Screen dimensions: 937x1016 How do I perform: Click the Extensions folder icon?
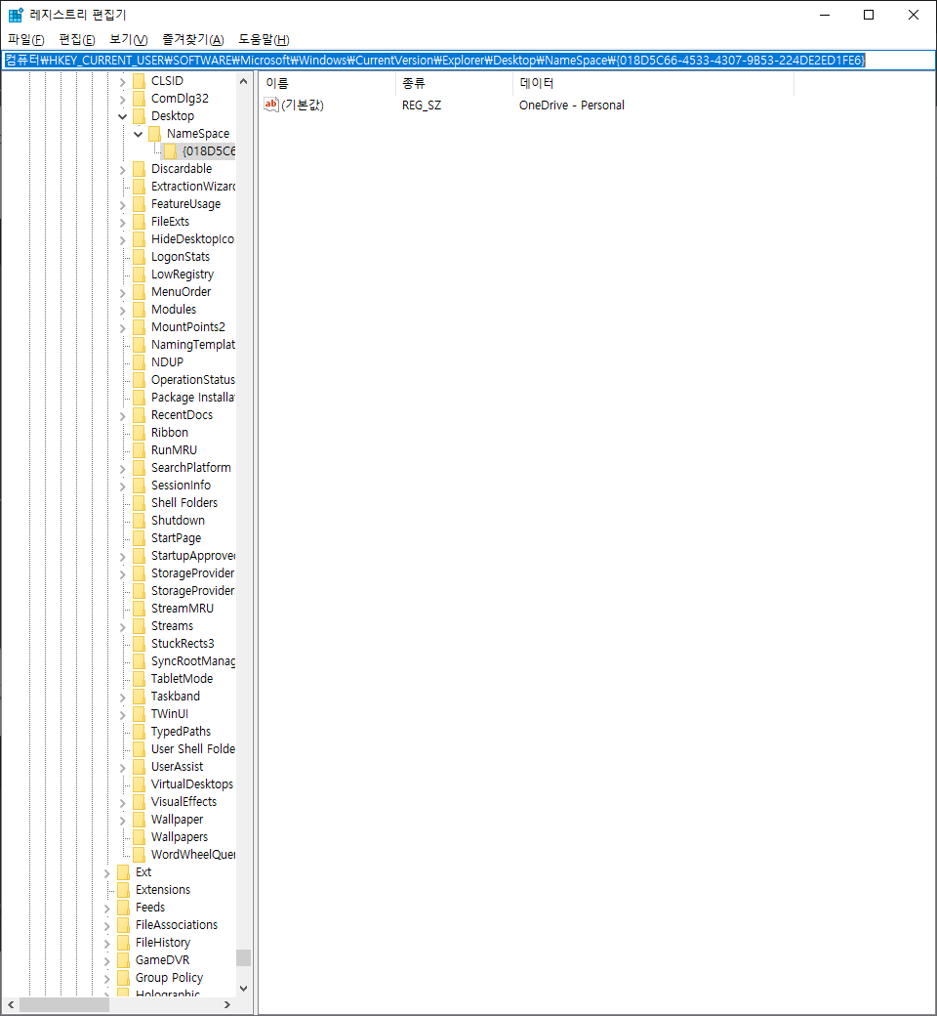tap(123, 890)
